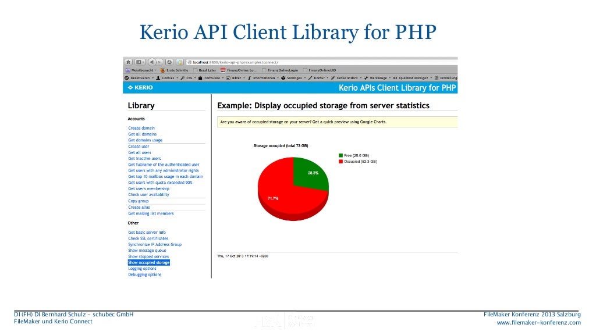Open the Get basic server info example
The image size is (596, 335).
tap(147, 233)
